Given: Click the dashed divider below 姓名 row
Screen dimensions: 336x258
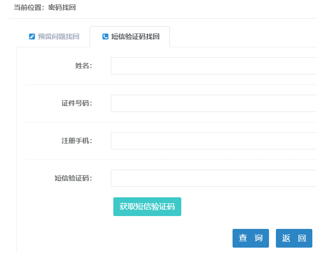Looking at the screenshot, I should tap(168, 84).
